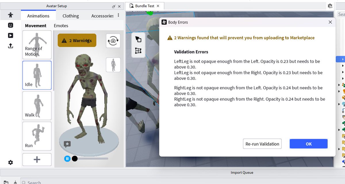Click the 2 Warnings banner
This screenshot has width=345, height=184.
77,40
